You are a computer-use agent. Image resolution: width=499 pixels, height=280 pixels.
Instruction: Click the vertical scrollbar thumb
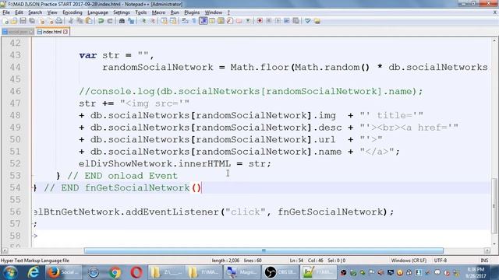point(494,205)
